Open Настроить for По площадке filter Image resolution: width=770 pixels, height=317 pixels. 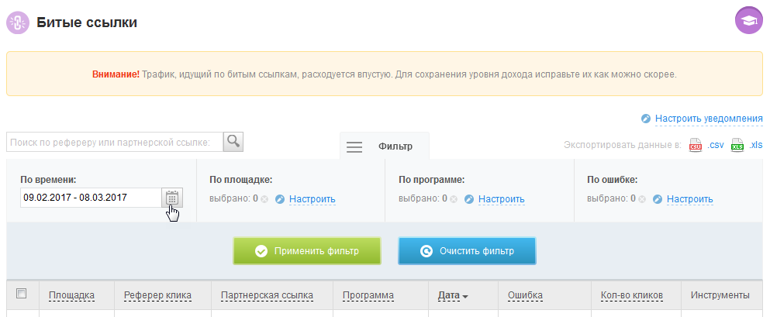click(312, 199)
